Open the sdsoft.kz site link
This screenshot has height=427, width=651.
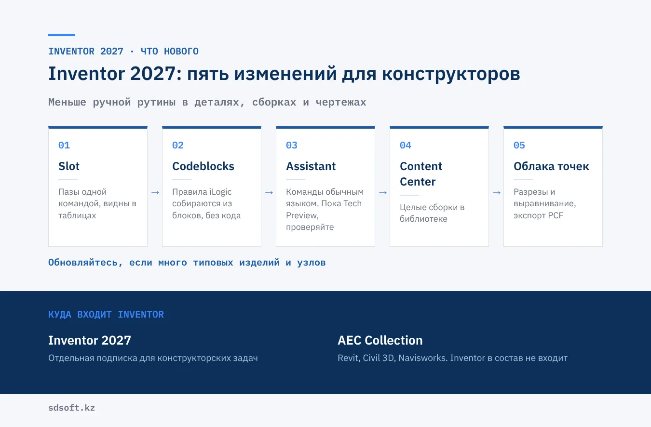pyautogui.click(x=71, y=408)
